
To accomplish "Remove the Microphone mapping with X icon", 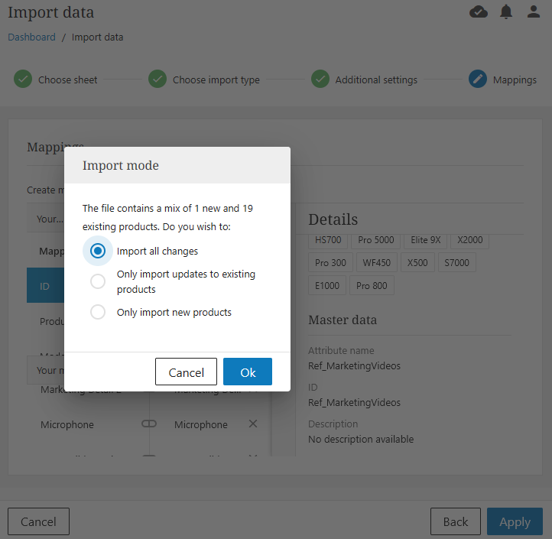I will (253, 424).
